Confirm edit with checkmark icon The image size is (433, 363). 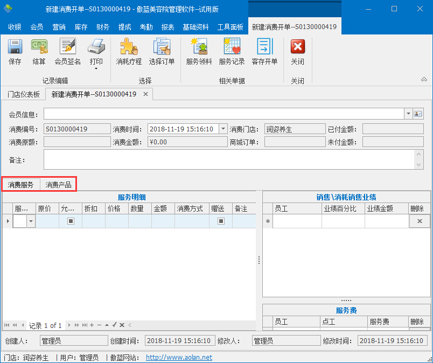[x=114, y=325]
